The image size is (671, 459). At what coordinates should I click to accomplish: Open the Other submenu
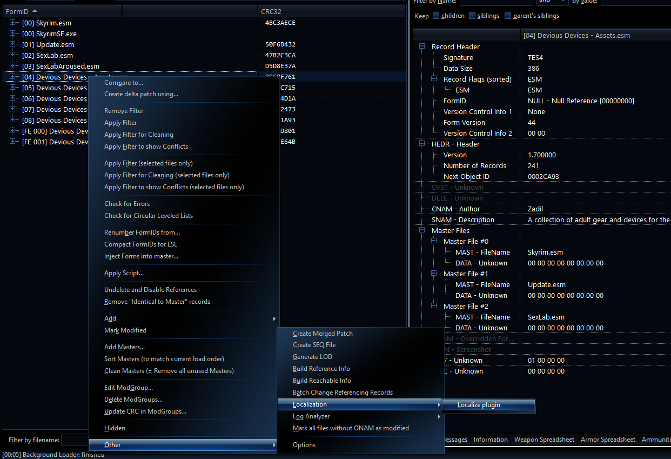(184, 445)
